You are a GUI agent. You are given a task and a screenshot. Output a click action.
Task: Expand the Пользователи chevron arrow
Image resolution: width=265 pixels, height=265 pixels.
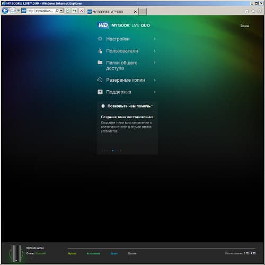point(155,51)
